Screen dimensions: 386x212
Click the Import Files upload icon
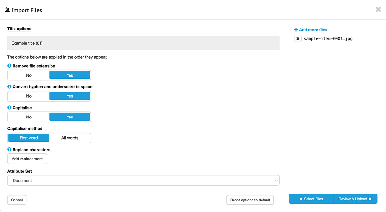click(7, 10)
